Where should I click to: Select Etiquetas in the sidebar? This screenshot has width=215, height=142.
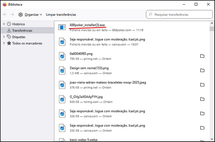click(19, 37)
